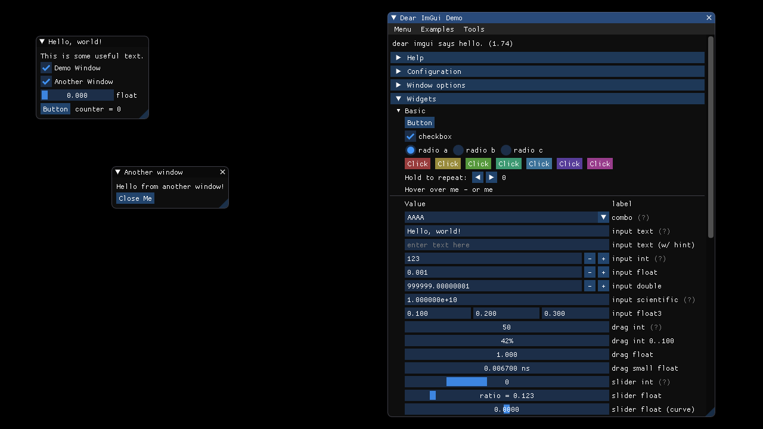Click the resize grip of Another window

click(224, 204)
